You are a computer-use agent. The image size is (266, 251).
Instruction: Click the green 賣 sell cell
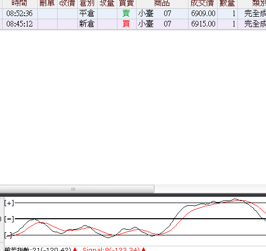tap(126, 14)
